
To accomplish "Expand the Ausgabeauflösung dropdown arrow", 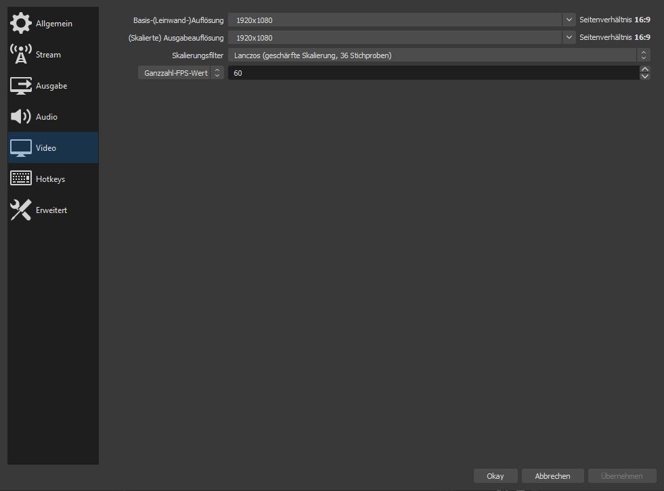I will click(569, 38).
